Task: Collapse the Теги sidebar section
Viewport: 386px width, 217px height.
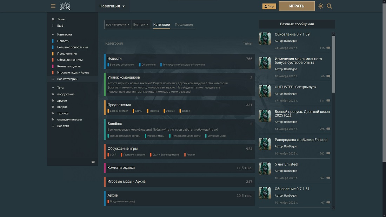Action: point(53,88)
